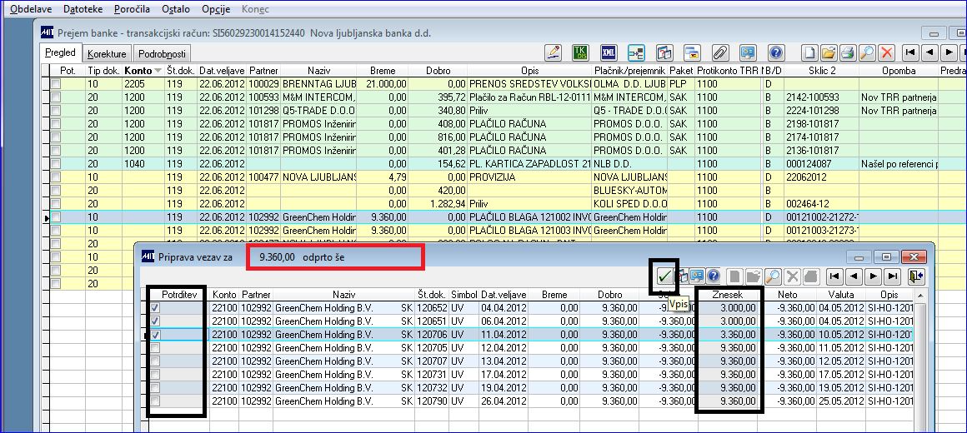Tick Pot. checkbox for BRENNTAG row
967x433 pixels.
click(x=56, y=85)
